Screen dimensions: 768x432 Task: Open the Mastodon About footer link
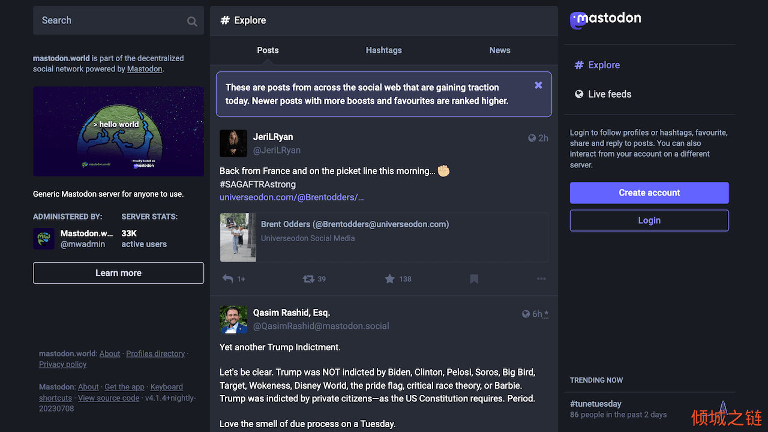coord(88,387)
